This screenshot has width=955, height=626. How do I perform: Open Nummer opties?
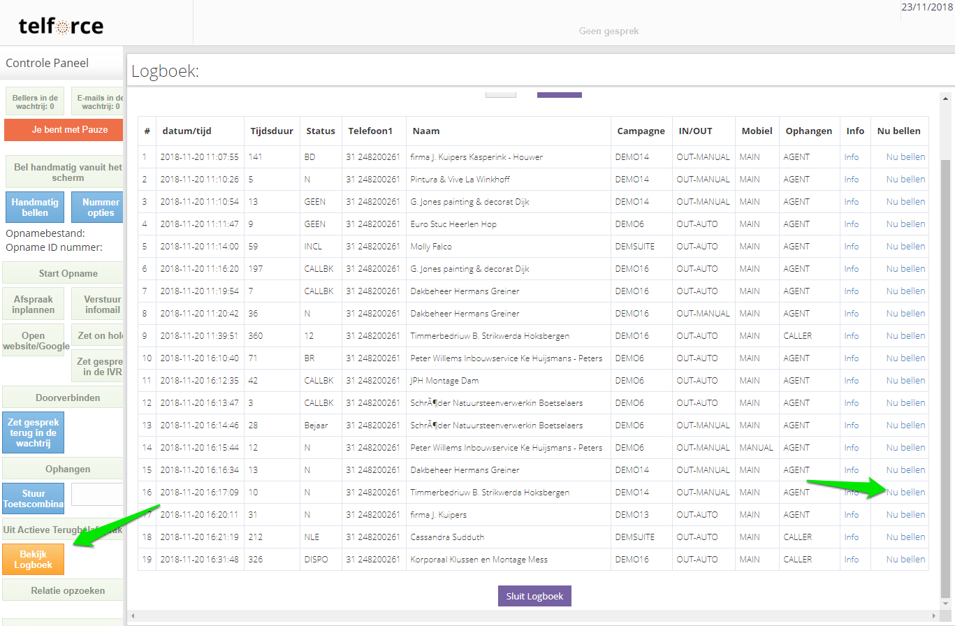point(98,207)
